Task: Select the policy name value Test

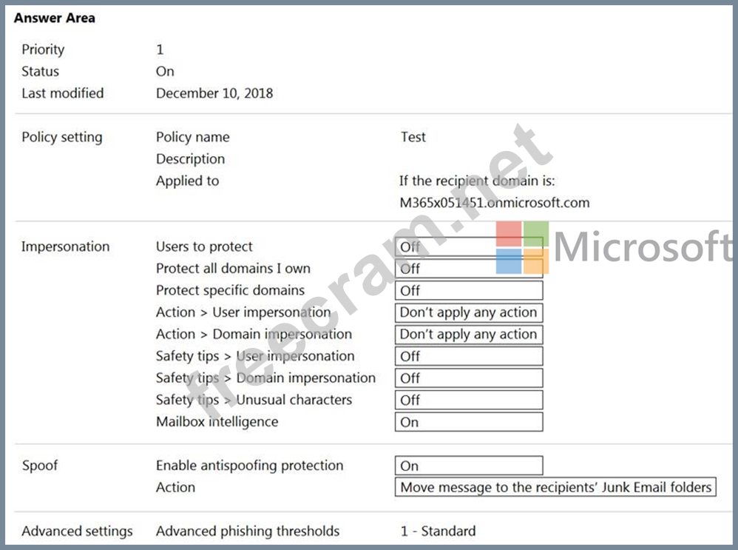Action: (413, 137)
